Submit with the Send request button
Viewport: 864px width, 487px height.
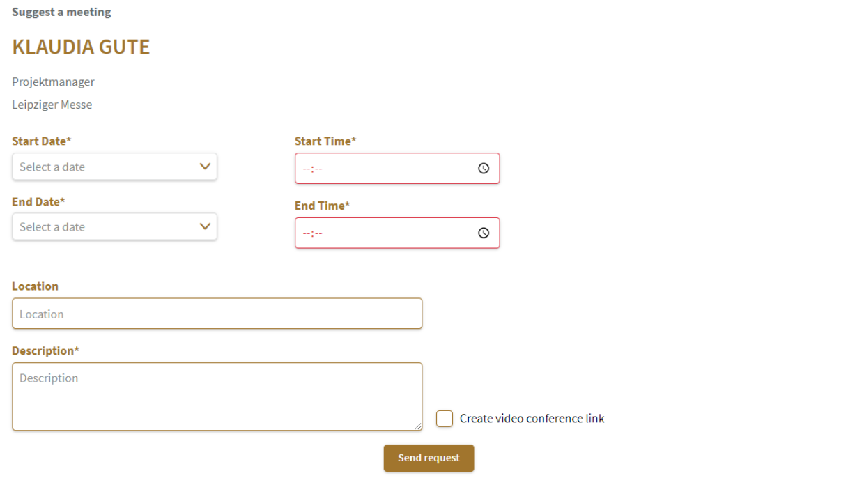point(429,458)
